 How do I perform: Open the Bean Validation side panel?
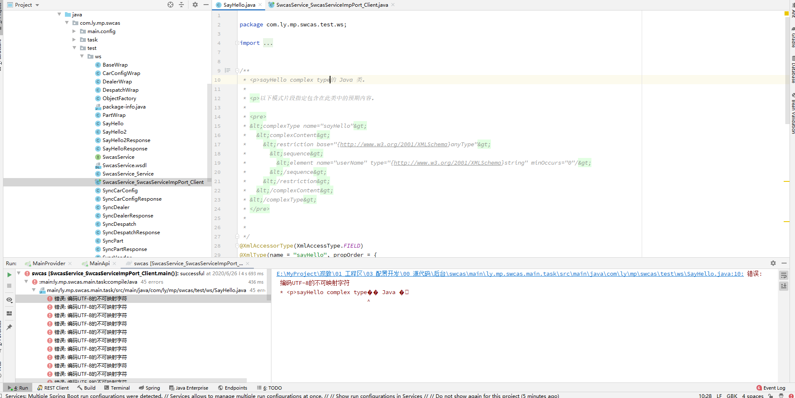[792, 113]
